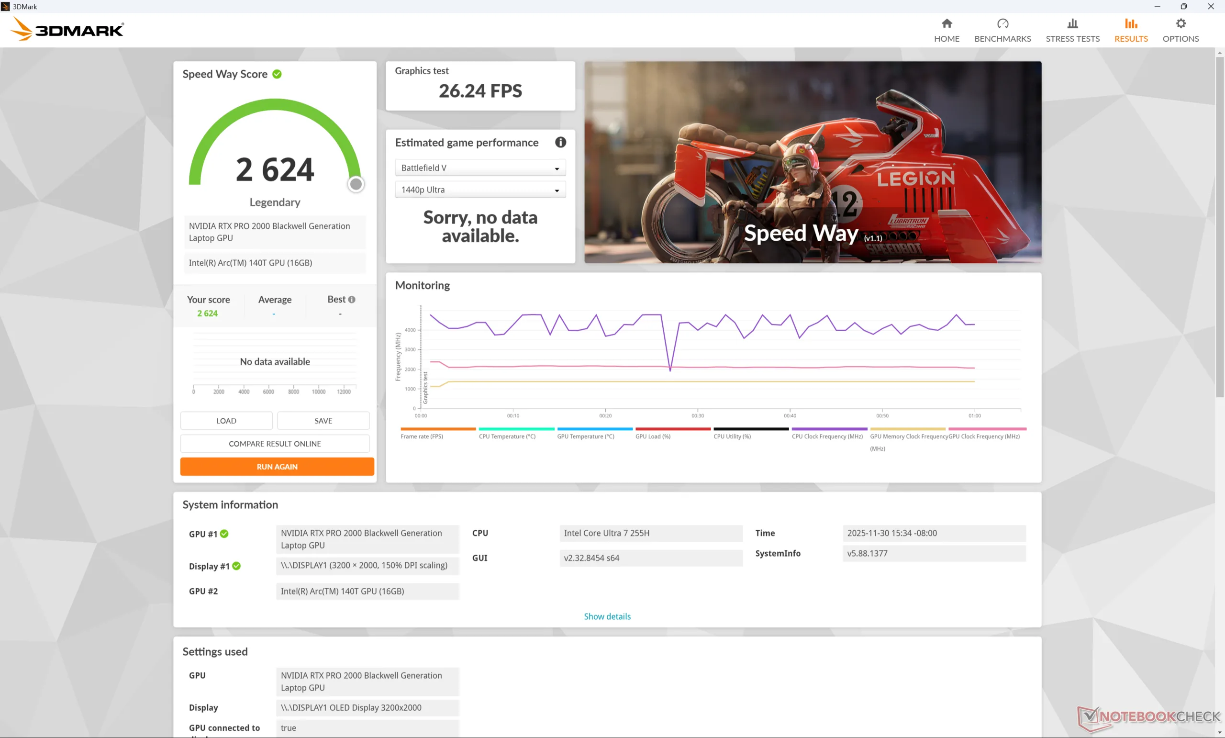Open the Benchmarks gauge icon
Viewport: 1225px width, 738px height.
[x=1002, y=24]
